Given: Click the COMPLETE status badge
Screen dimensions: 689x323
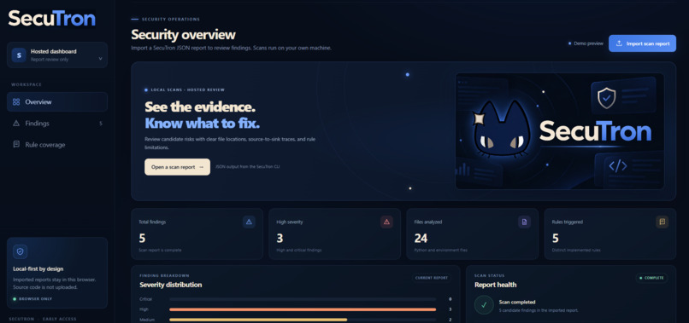Looking at the screenshot, I should click(651, 278).
